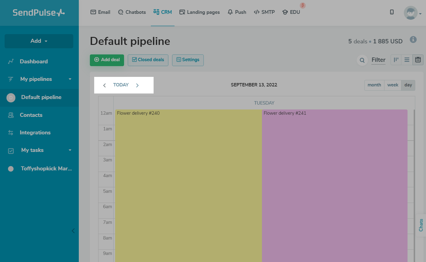Go to next day arrow
This screenshot has height=262, width=426.
point(137,85)
